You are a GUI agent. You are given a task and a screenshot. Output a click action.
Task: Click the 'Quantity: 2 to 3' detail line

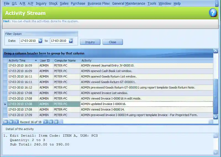[27, 140]
